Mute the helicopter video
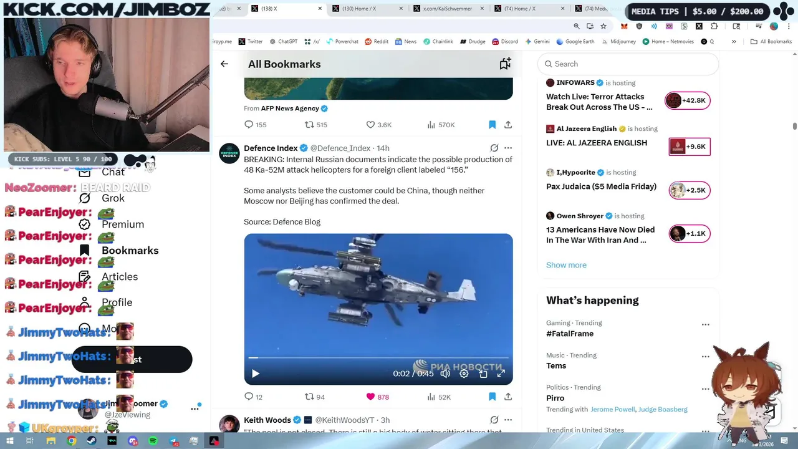Image resolution: width=798 pixels, height=449 pixels. click(445, 374)
